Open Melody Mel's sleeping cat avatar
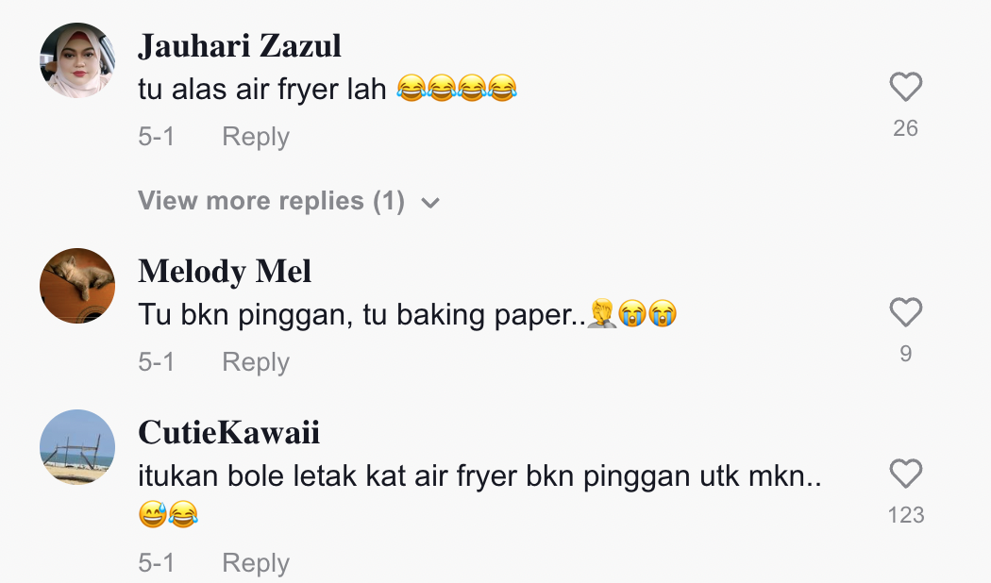 pyautogui.click(x=77, y=286)
